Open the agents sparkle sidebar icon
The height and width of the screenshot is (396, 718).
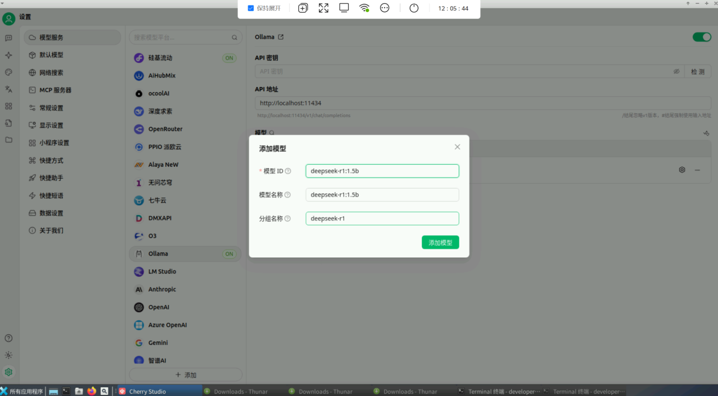point(9,55)
